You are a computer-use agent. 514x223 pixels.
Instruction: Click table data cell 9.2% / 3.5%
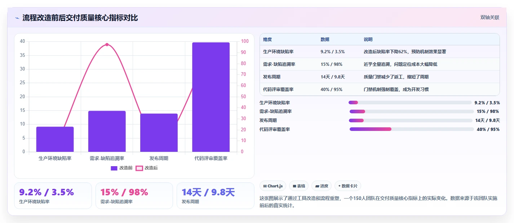tap(332, 52)
